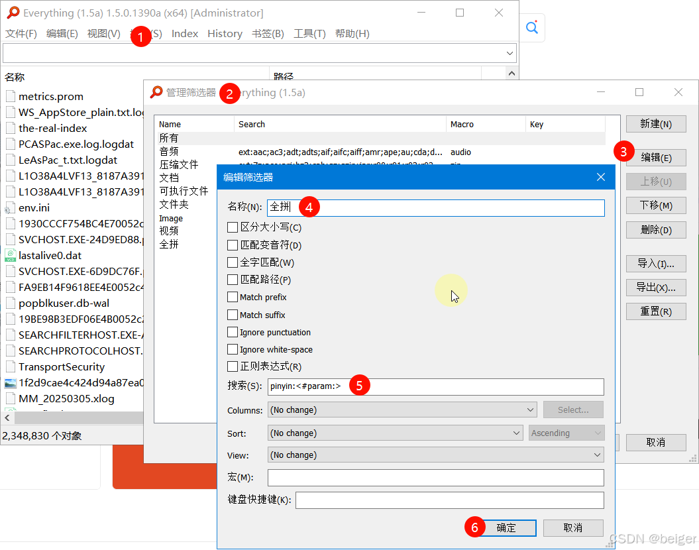Click the 重置(R) button
Screen dimensions: 699x550
pos(656,311)
